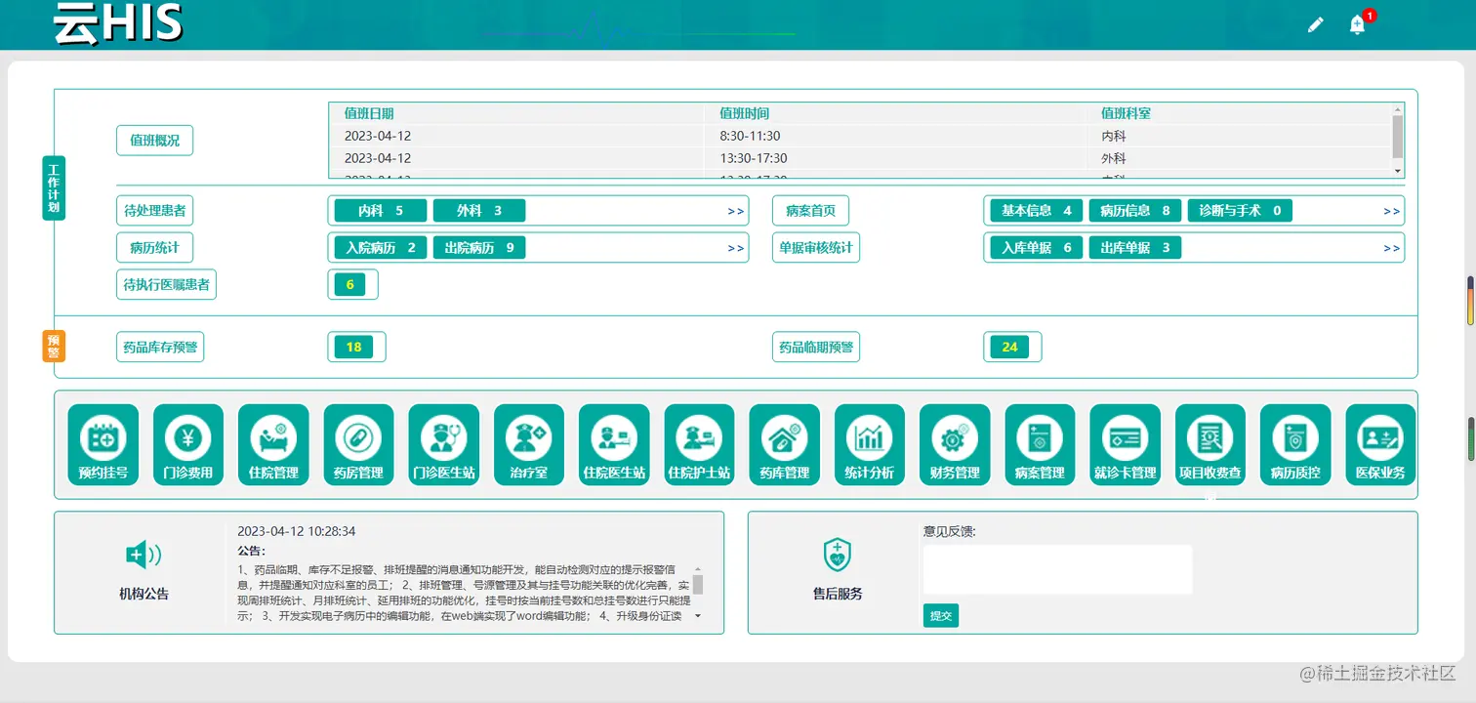
Task: Open the 财务管理 finance management module
Action: (955, 445)
